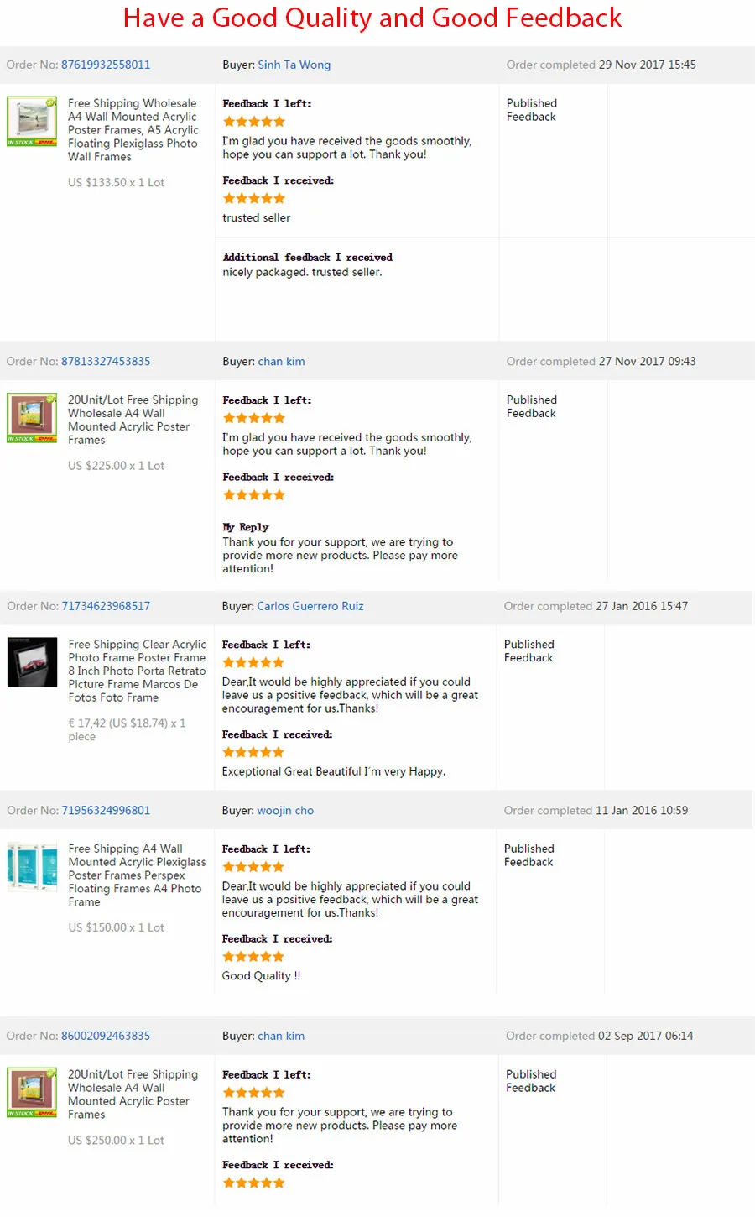Click star rating under 'trusted seller' feedback received
Image resolution: width=755 pixels, height=1217 pixels.
pyautogui.click(x=254, y=199)
